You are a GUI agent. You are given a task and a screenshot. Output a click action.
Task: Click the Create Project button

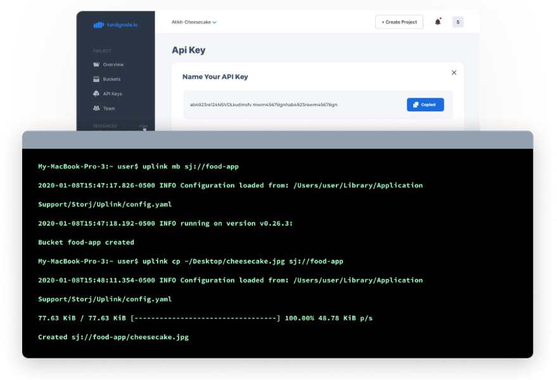coord(399,22)
